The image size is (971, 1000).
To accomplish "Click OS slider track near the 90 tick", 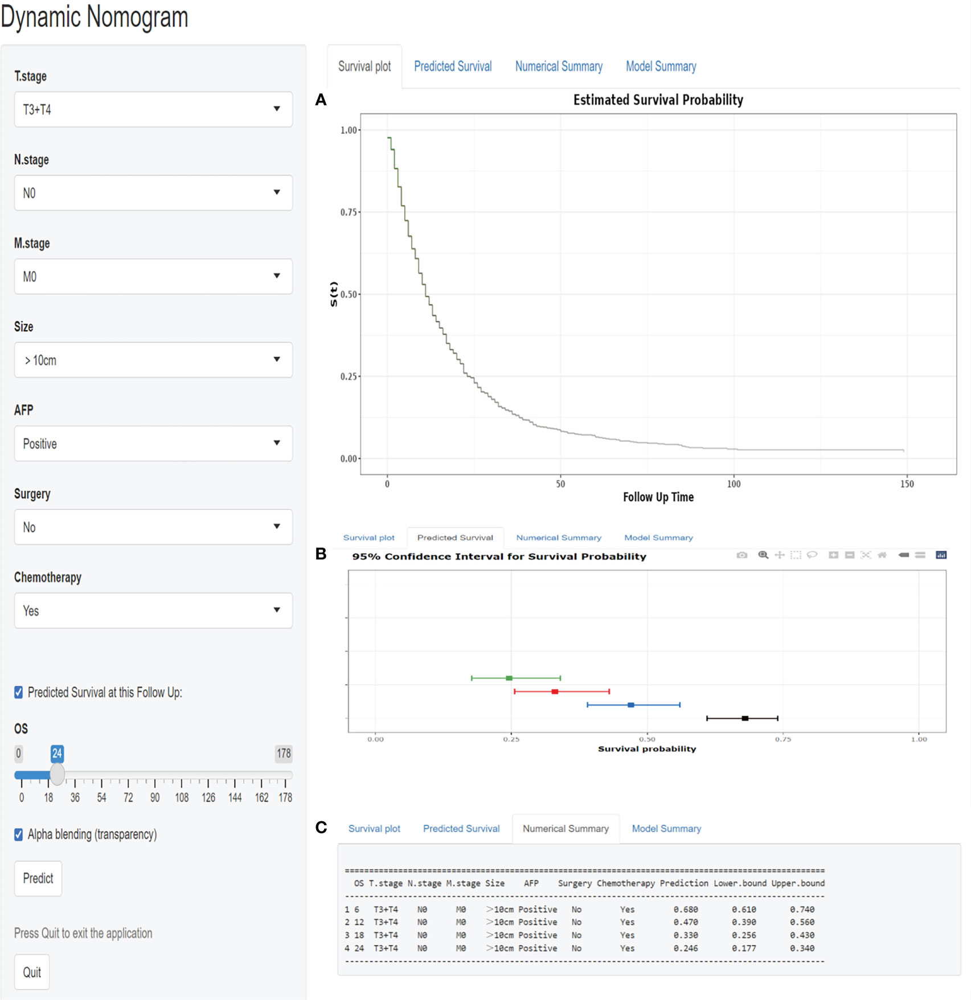I will tap(155, 775).
